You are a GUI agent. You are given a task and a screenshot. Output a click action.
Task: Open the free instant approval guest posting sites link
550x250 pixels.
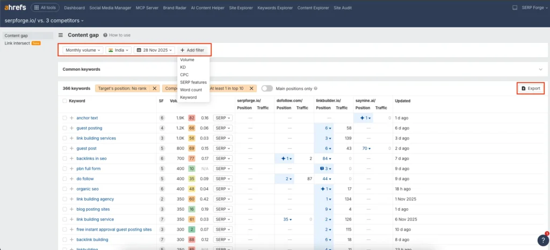pos(114,230)
